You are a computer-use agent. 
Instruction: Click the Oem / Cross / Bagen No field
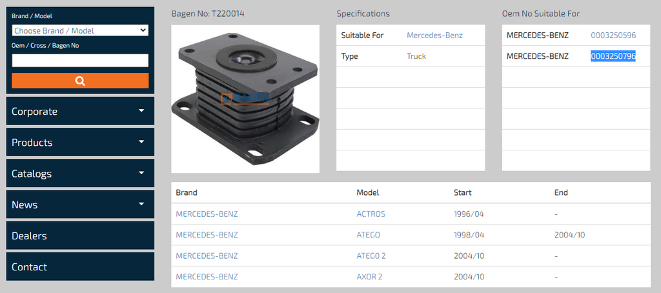click(80, 61)
